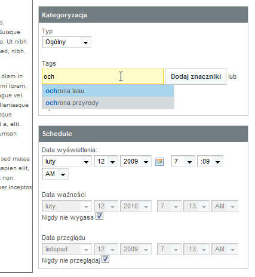Open the expiration year 2010 dropdown
Viewport: 255px width, 277px height.
pyautogui.click(x=136, y=206)
